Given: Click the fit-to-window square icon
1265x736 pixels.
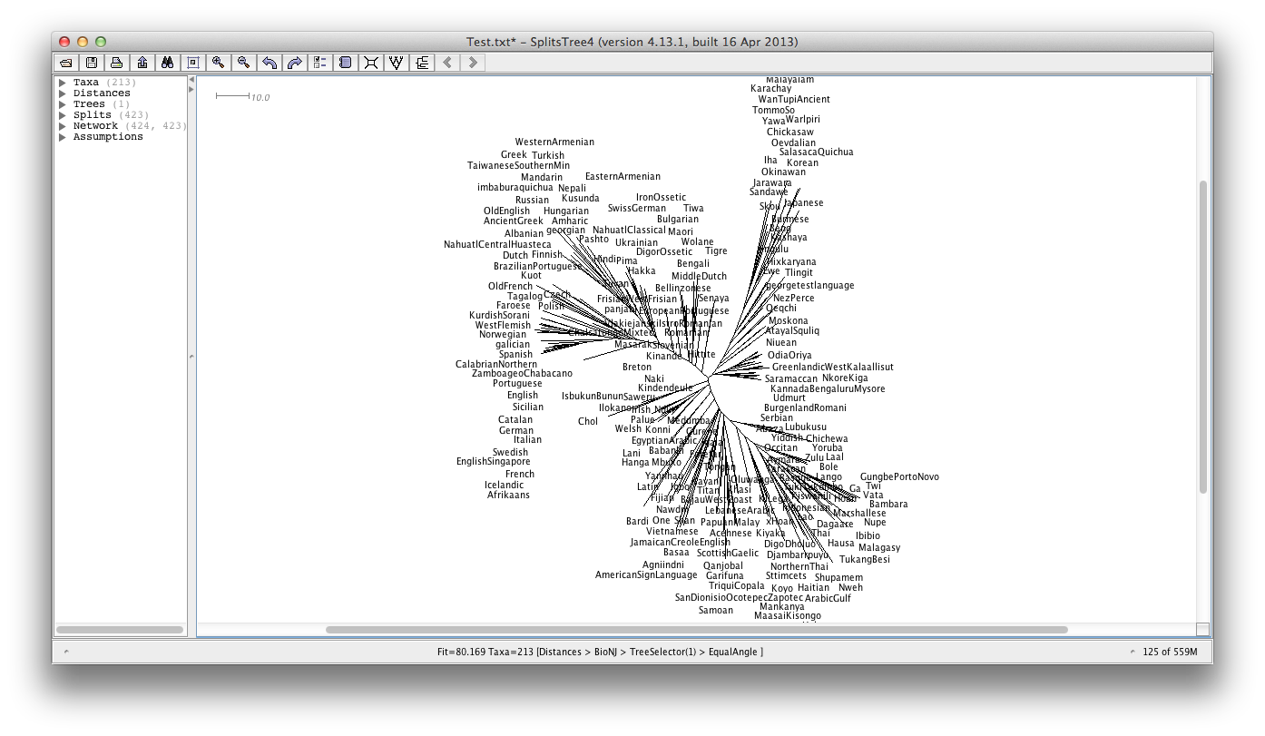Looking at the screenshot, I should (x=192, y=63).
